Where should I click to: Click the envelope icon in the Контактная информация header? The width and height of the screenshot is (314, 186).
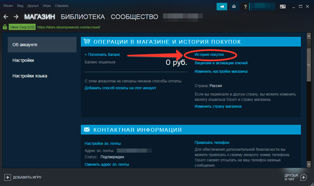pos(87,130)
